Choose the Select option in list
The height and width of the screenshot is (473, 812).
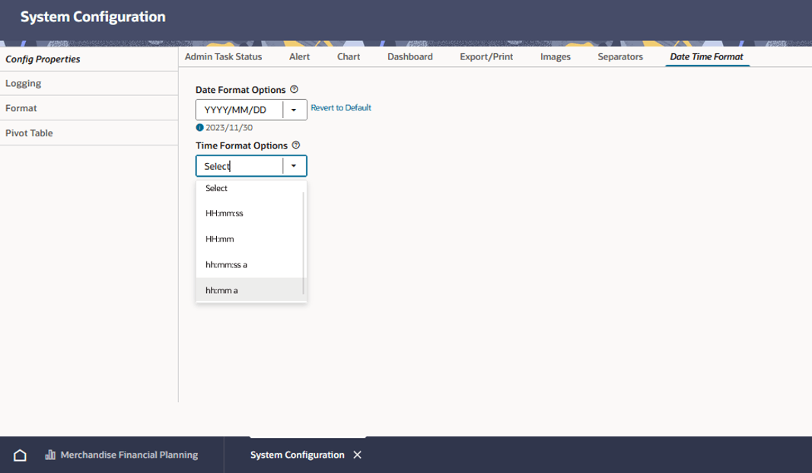[x=249, y=188]
